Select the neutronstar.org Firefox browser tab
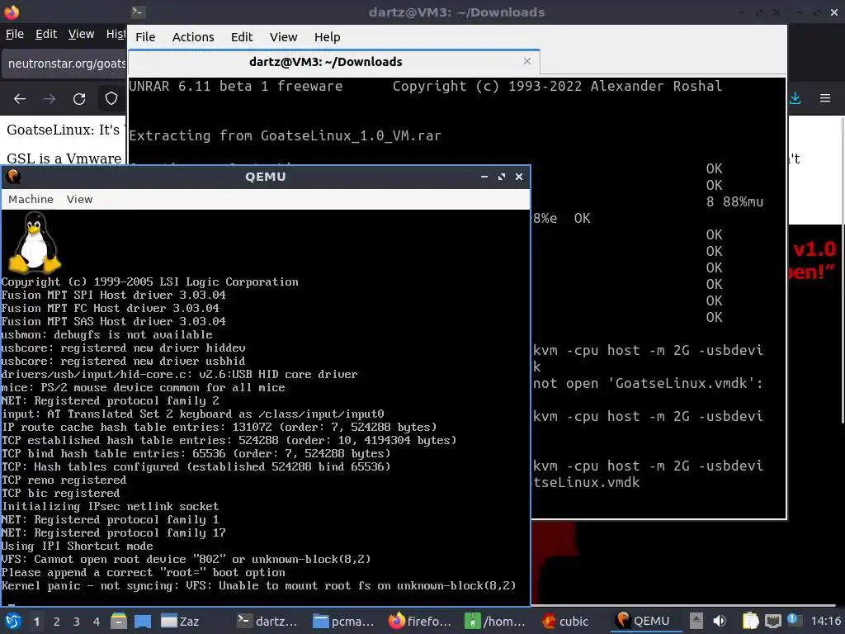This screenshot has width=845, height=634. click(64, 64)
